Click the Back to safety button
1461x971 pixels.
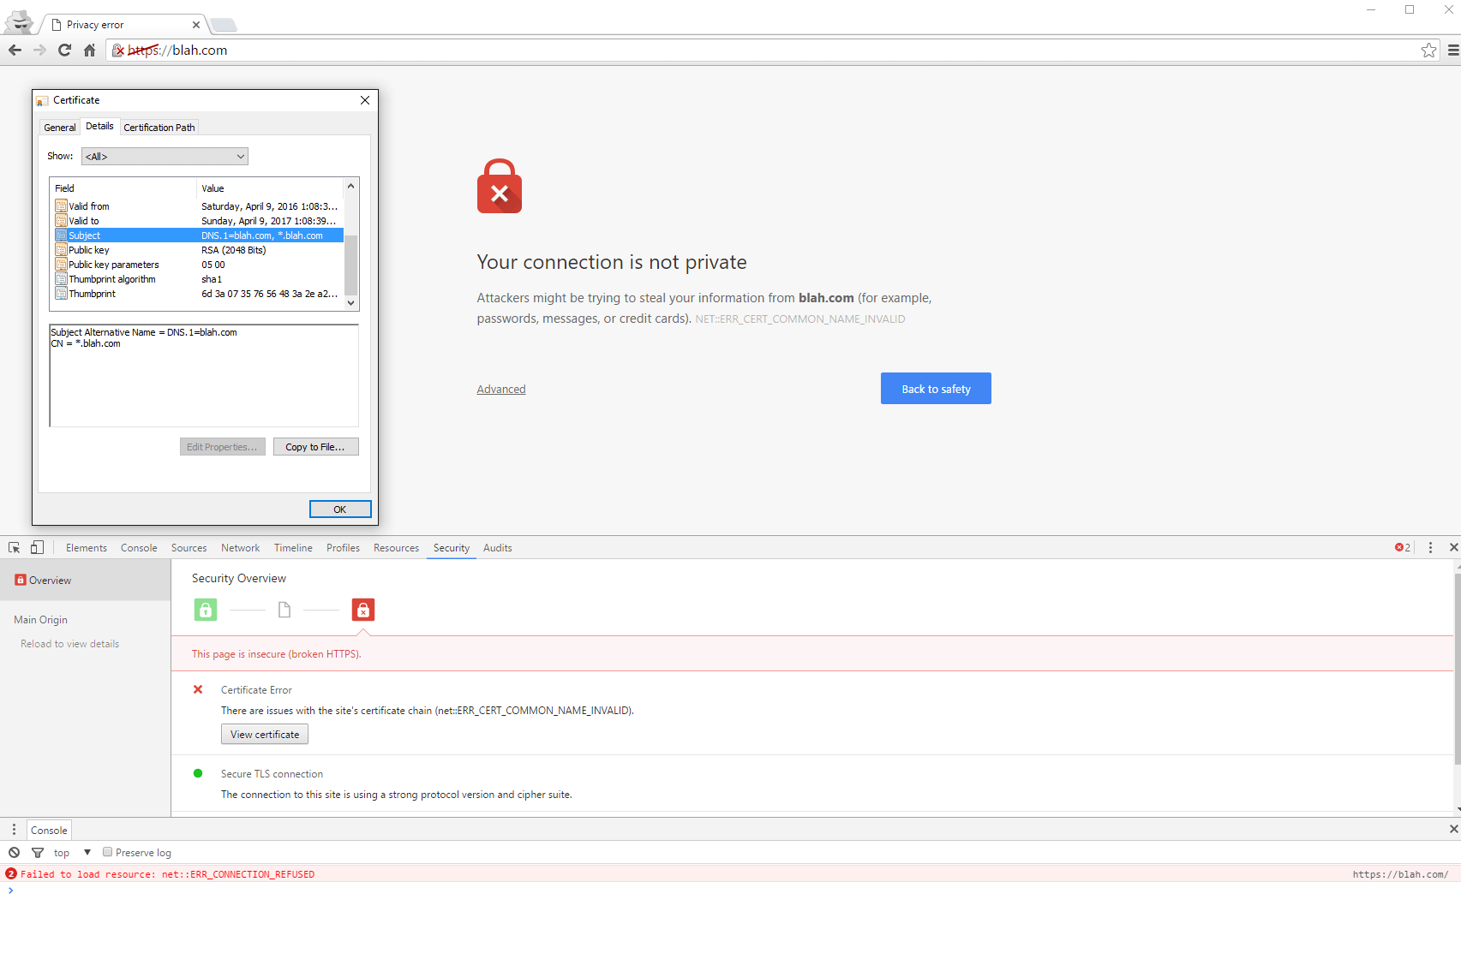tap(936, 389)
